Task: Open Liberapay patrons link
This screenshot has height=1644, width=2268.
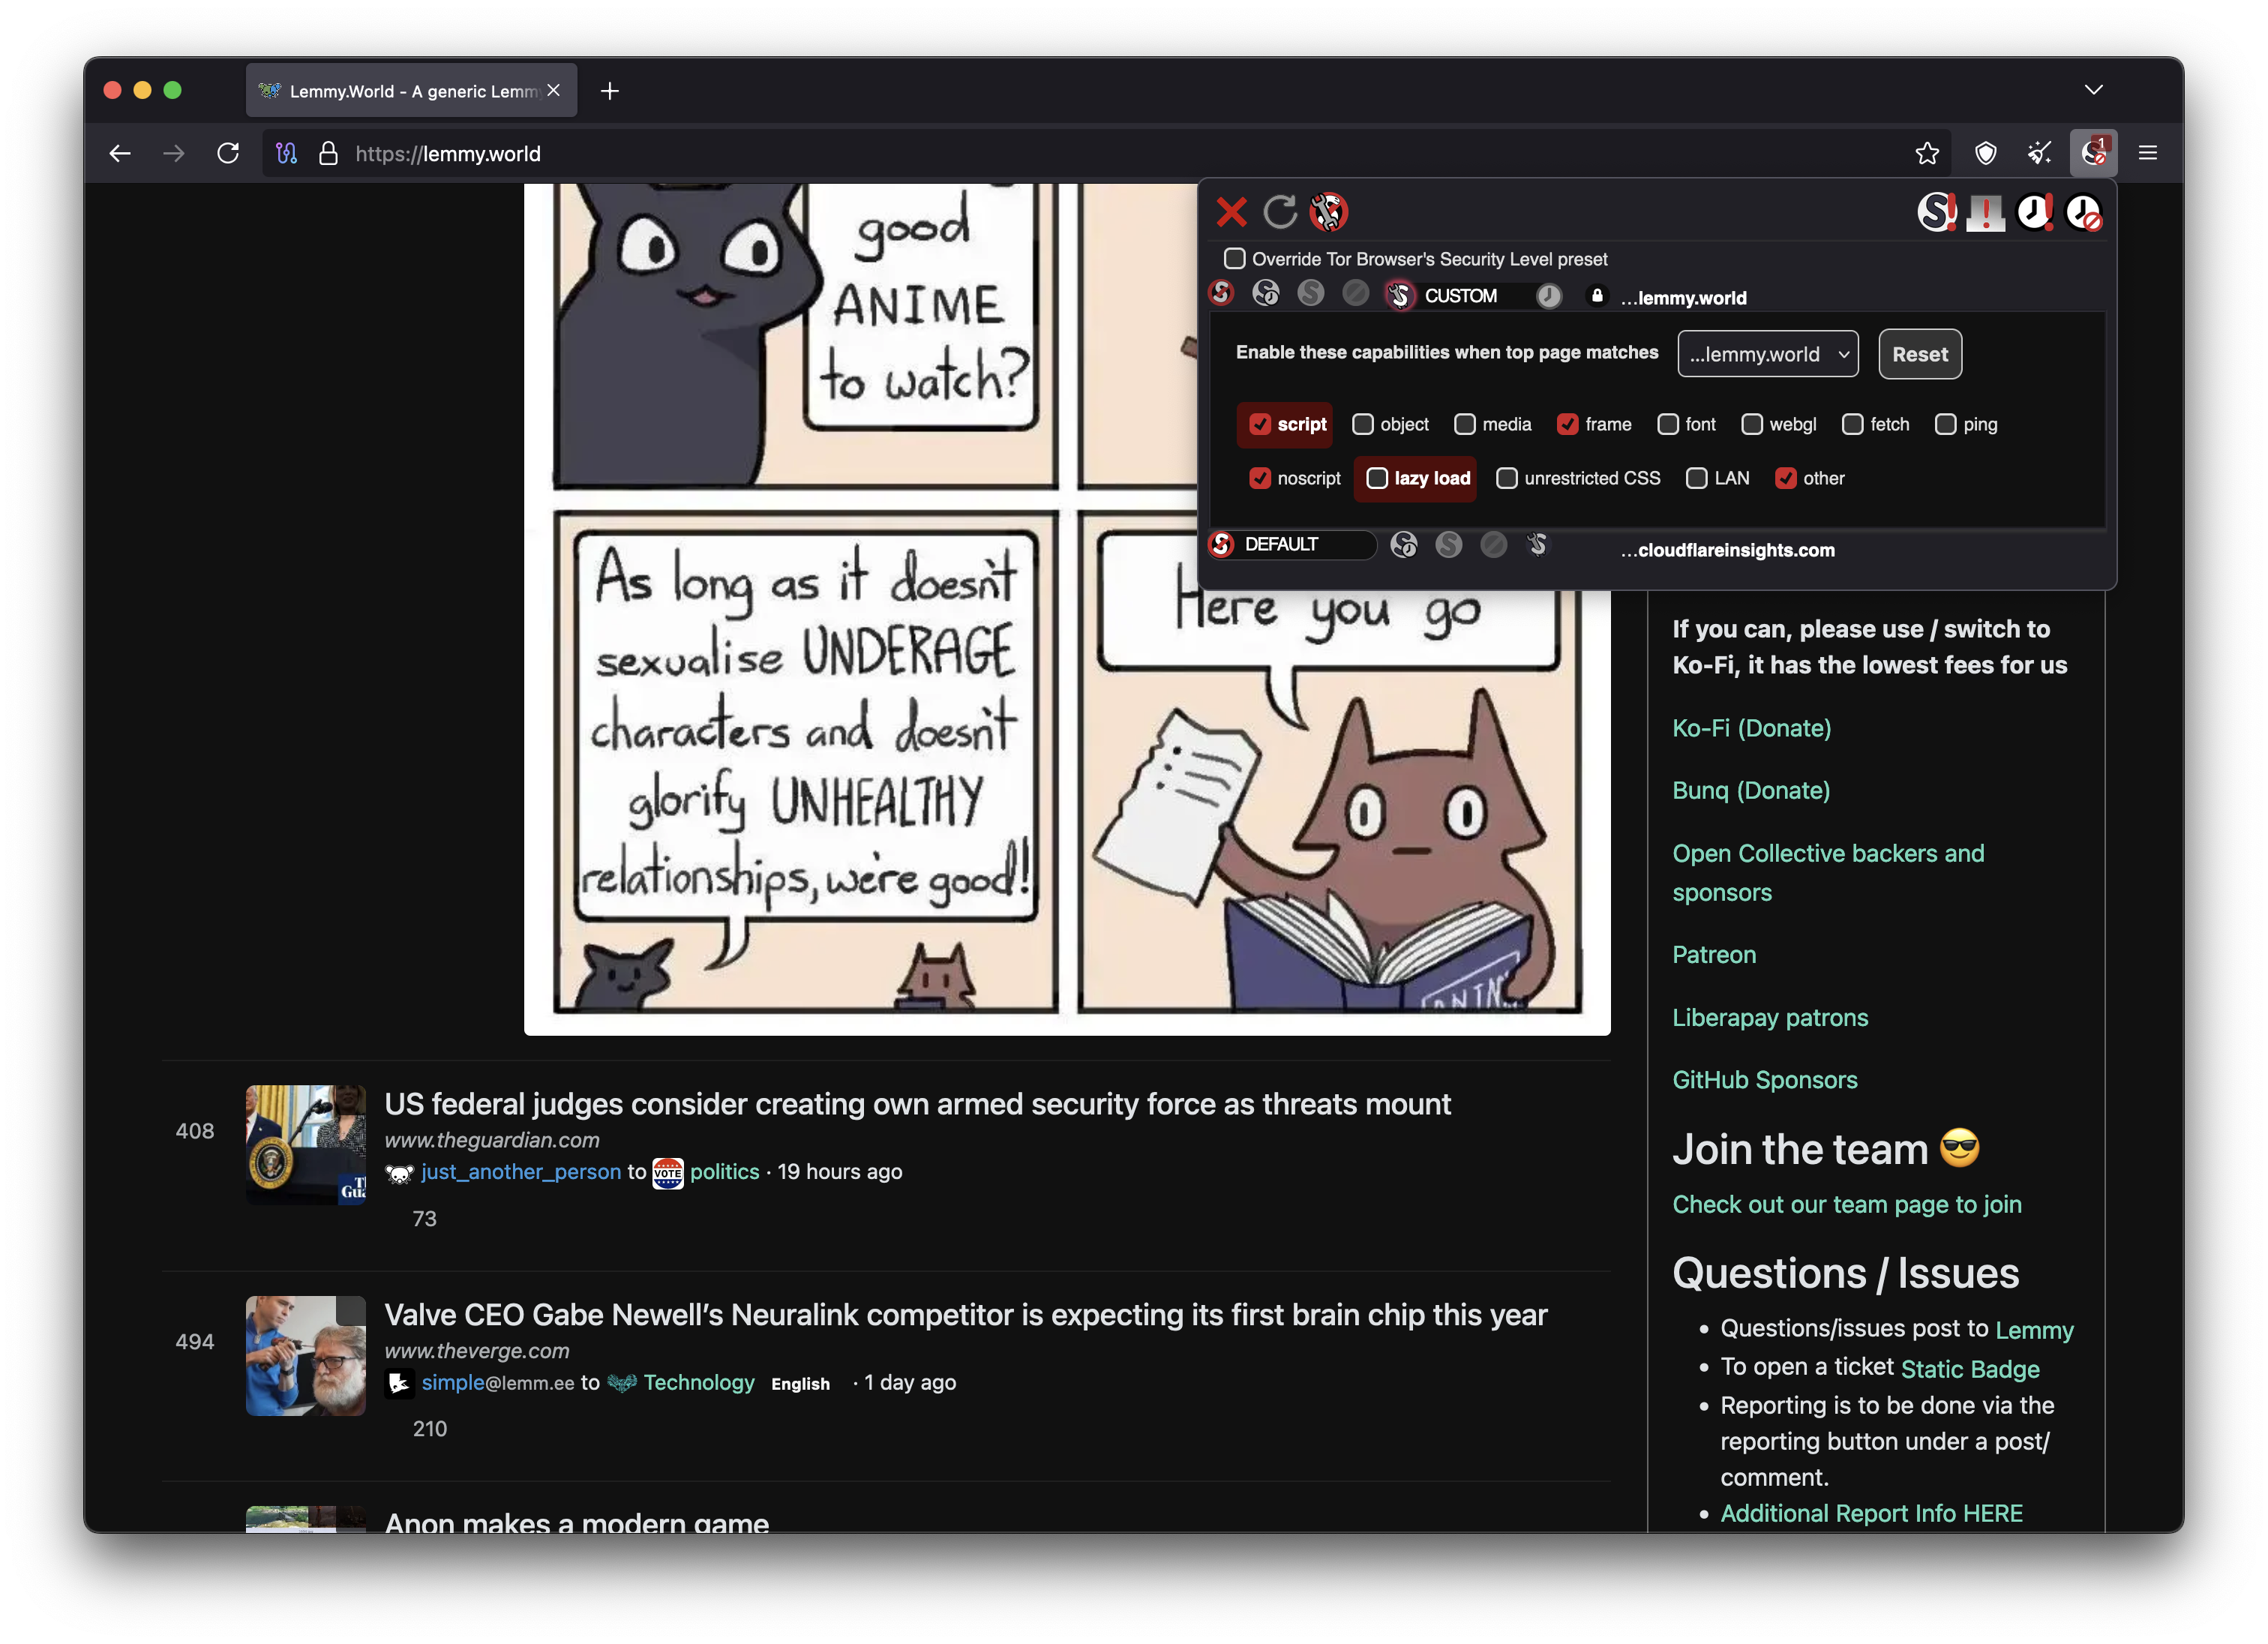Action: (1770, 1017)
